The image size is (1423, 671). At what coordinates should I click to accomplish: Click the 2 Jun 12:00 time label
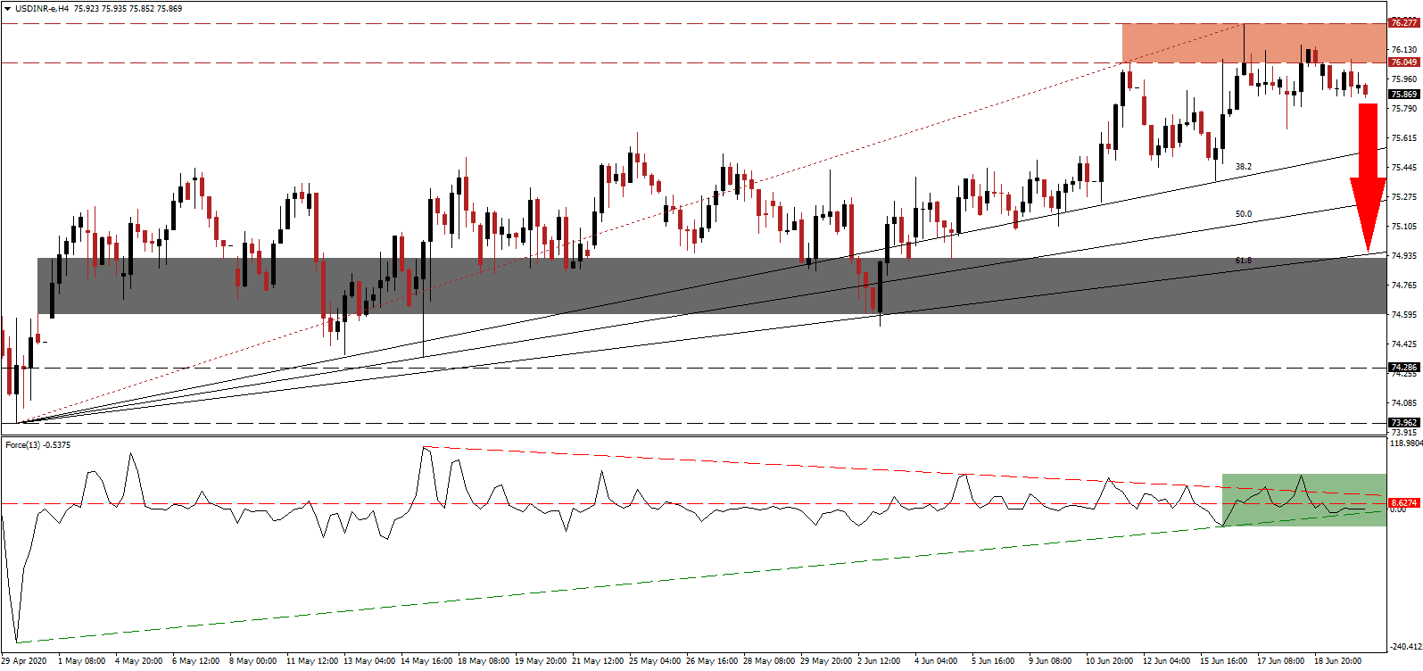[x=879, y=661]
